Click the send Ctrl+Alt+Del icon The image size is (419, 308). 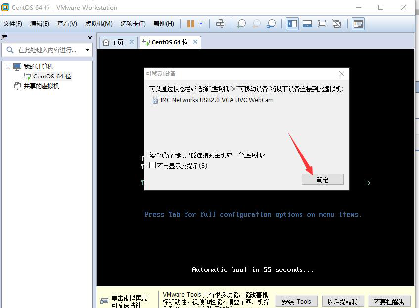[220, 24]
